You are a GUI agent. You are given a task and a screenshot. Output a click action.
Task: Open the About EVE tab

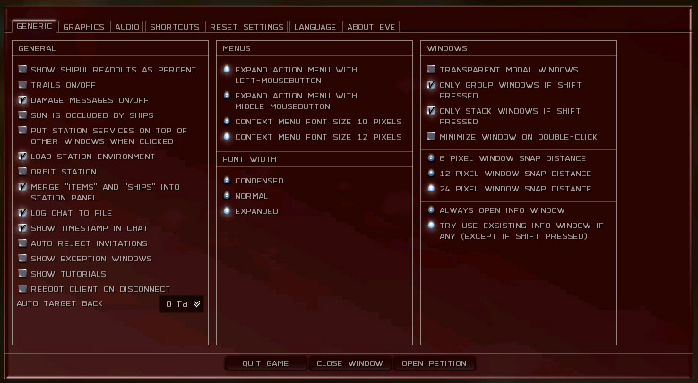[x=371, y=27]
